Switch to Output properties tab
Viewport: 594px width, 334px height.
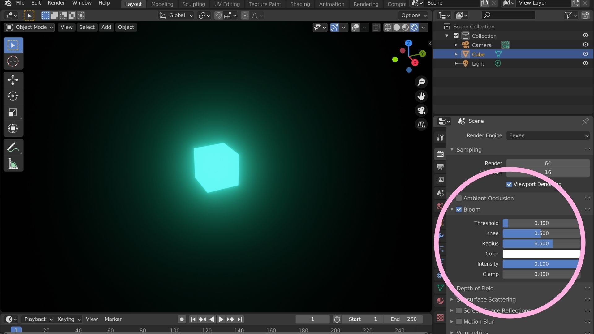[440, 167]
